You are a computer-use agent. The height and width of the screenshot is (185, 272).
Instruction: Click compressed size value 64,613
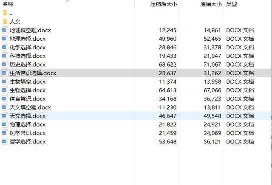[x=167, y=90]
